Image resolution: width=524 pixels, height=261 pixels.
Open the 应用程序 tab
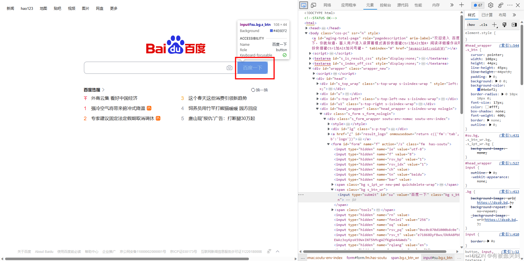[348, 5]
